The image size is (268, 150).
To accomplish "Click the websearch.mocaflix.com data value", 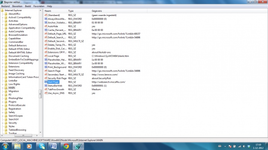I will coord(108,82).
